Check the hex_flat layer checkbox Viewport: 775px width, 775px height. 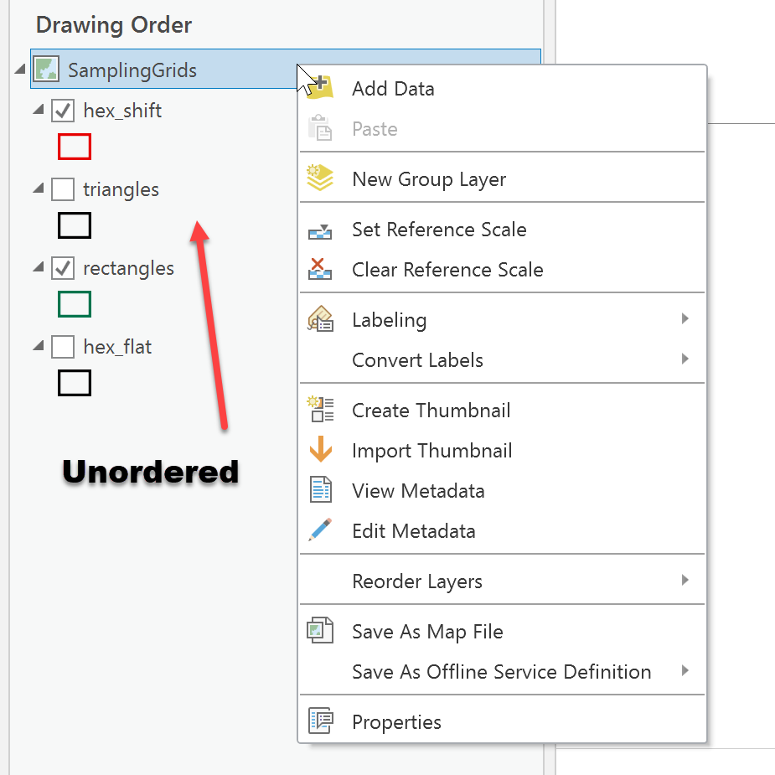coord(63,346)
